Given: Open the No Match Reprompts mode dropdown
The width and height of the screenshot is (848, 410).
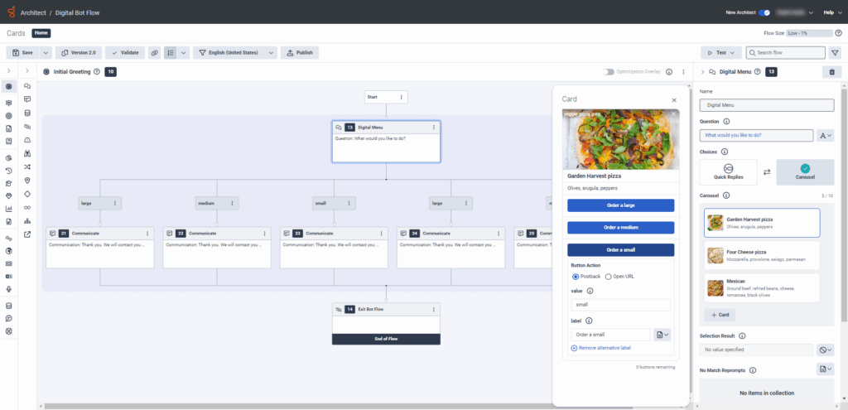Looking at the screenshot, I should pos(826,369).
